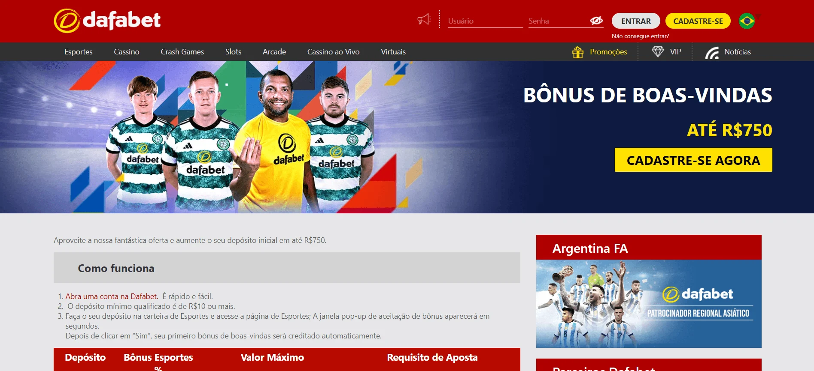Click the ENTRAR login button
The width and height of the screenshot is (814, 371).
[636, 21]
